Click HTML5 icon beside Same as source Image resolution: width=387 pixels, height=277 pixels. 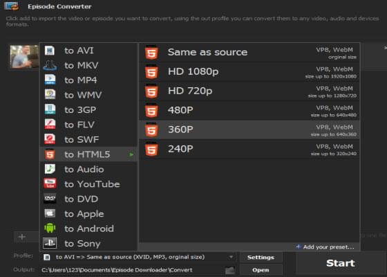coord(151,53)
